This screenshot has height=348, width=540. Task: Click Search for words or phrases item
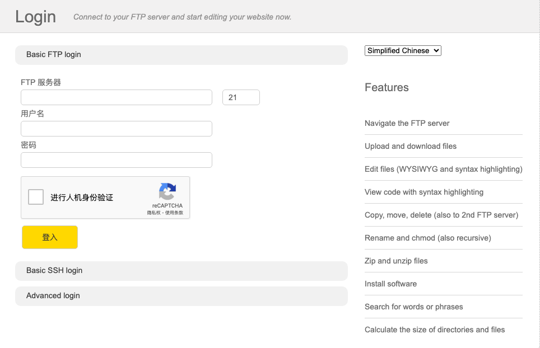pos(414,307)
